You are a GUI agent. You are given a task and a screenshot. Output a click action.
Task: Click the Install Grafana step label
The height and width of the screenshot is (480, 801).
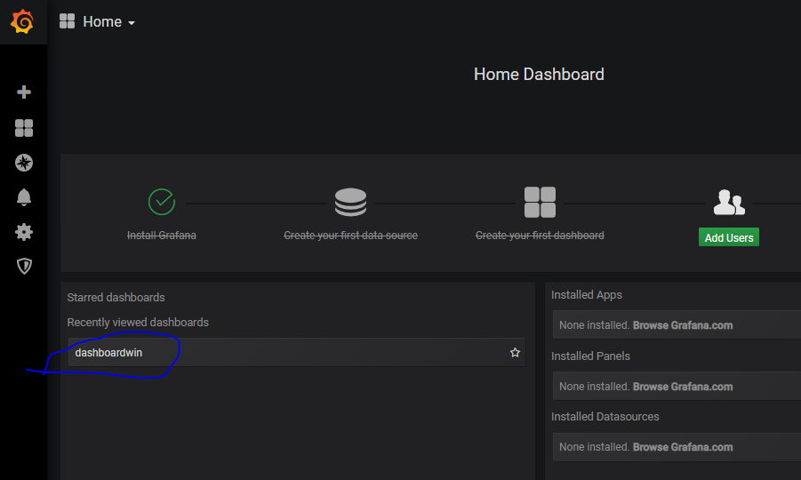point(162,236)
